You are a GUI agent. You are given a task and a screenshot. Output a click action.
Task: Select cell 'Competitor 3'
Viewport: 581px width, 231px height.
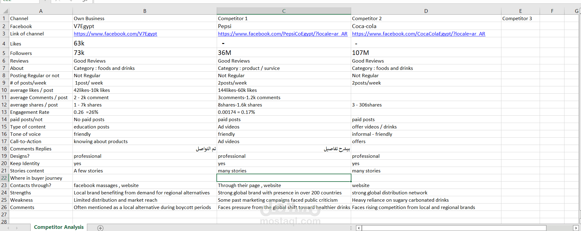click(520, 19)
